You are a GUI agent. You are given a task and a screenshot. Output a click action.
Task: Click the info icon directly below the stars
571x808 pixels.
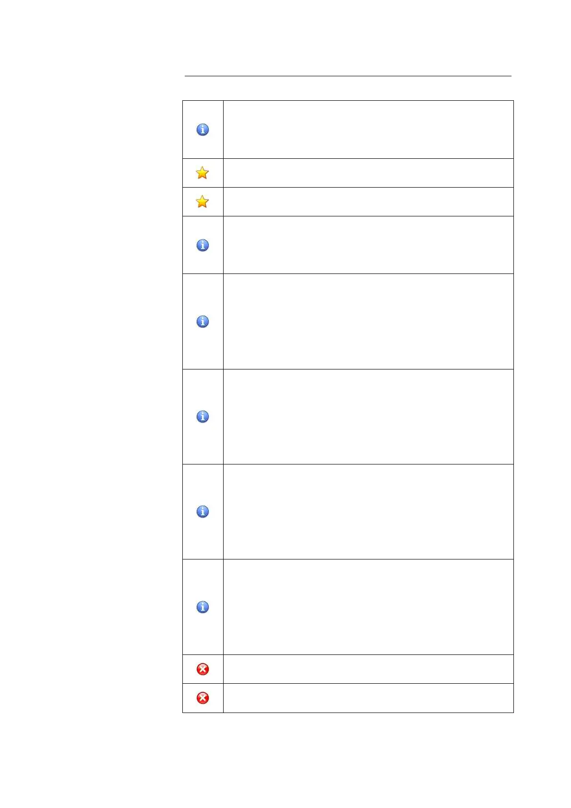202,245
